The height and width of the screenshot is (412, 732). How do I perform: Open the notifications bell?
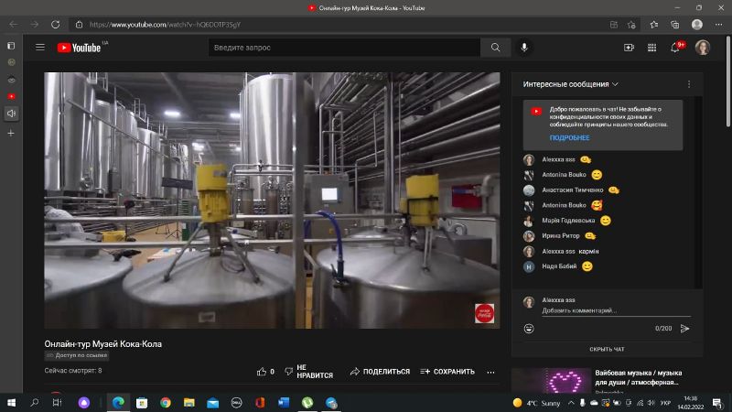[x=675, y=48]
